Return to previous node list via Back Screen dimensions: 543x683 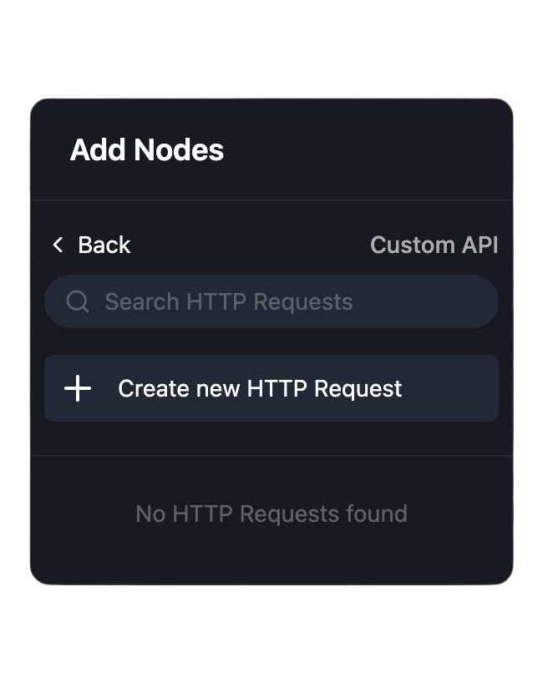tap(92, 245)
